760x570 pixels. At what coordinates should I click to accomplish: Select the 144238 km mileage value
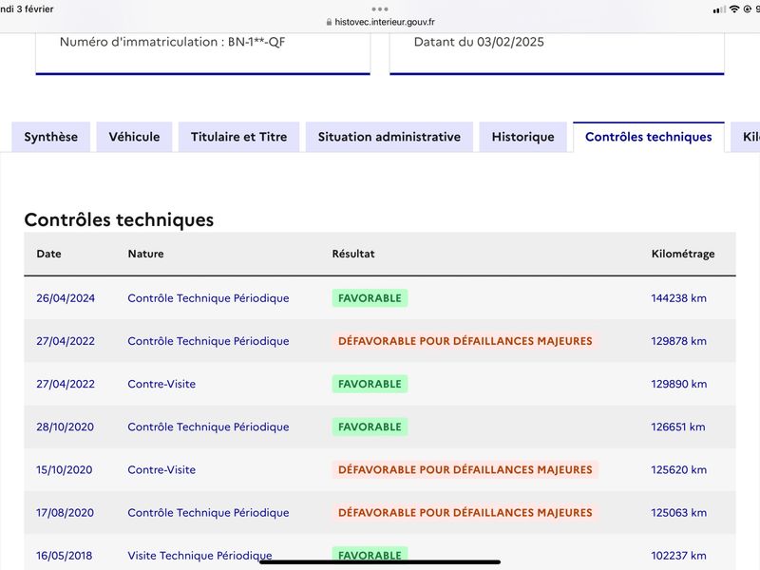point(678,298)
